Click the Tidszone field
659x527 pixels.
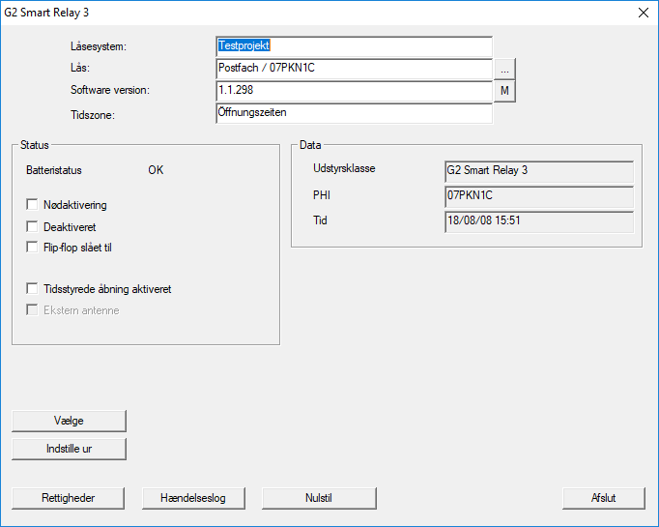[354, 113]
